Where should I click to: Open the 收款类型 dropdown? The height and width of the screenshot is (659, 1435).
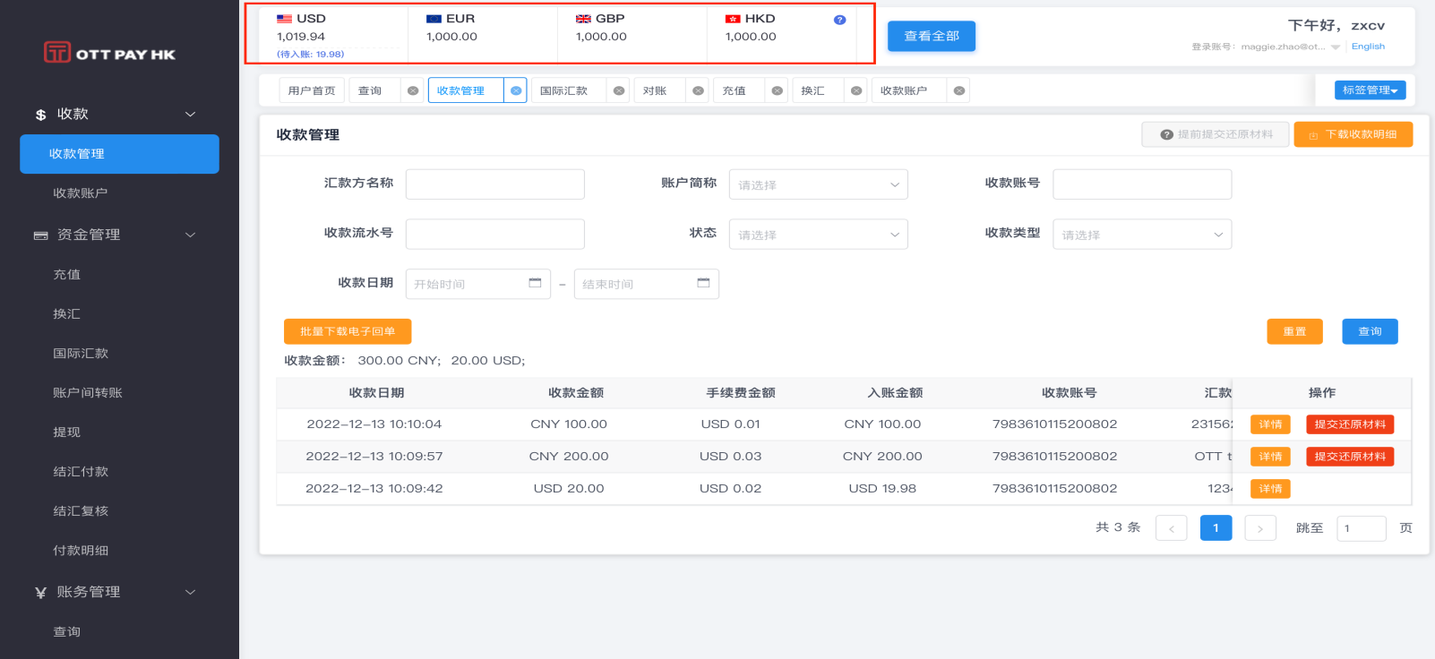[x=1142, y=235]
